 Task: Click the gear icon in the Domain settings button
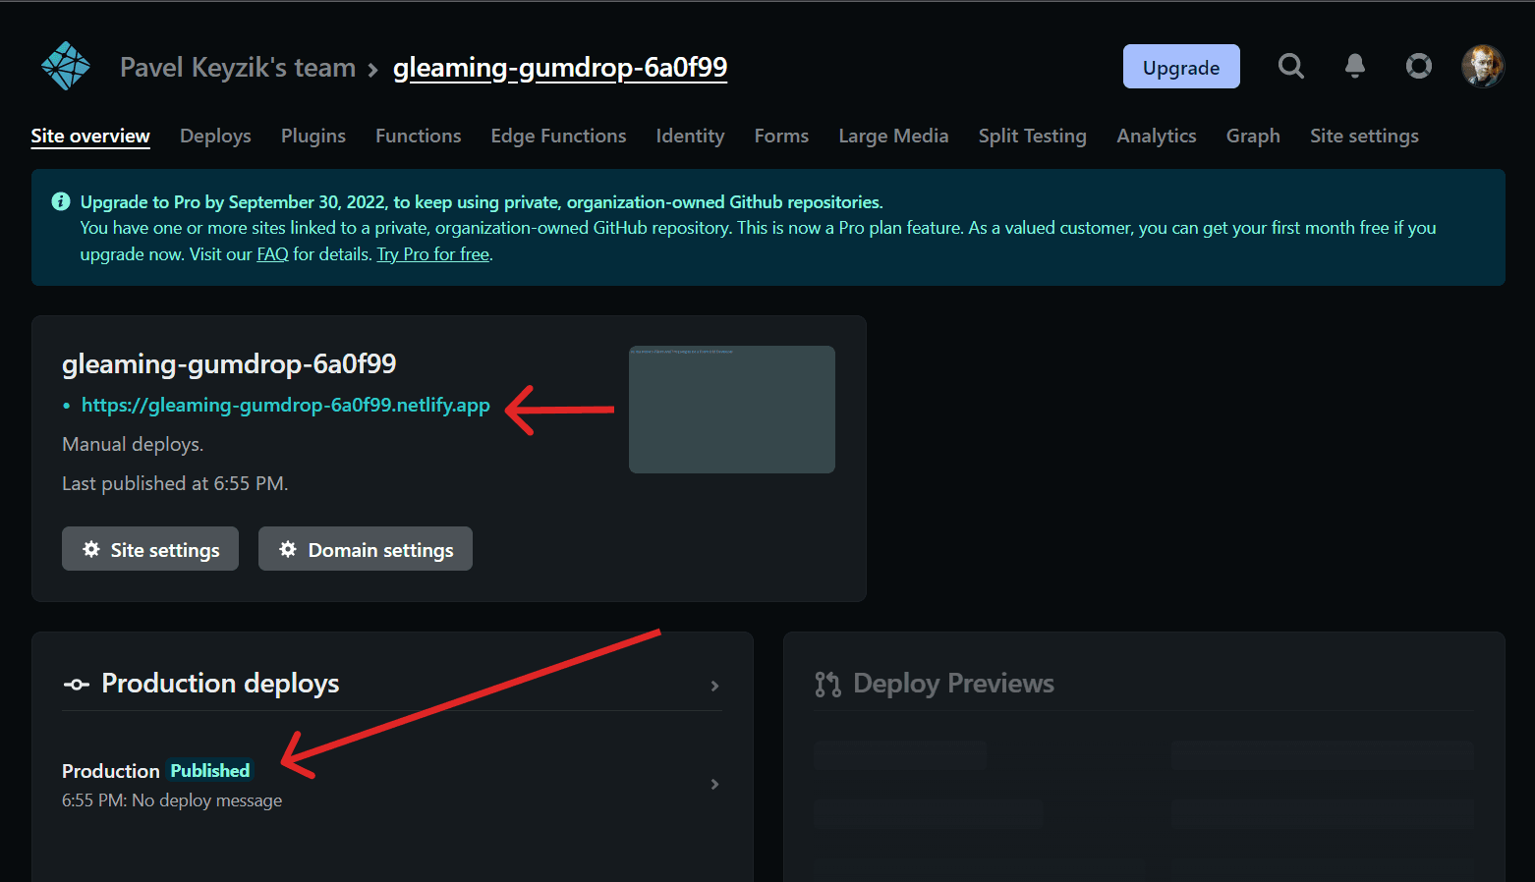click(288, 549)
